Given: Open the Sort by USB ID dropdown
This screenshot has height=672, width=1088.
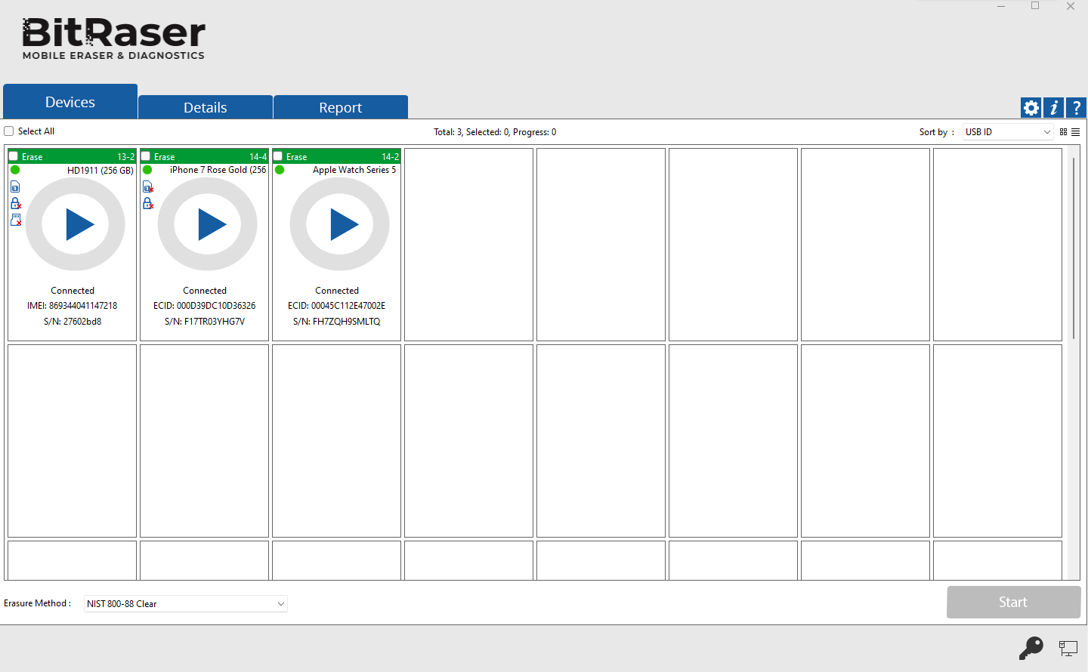Looking at the screenshot, I should click(x=1008, y=132).
